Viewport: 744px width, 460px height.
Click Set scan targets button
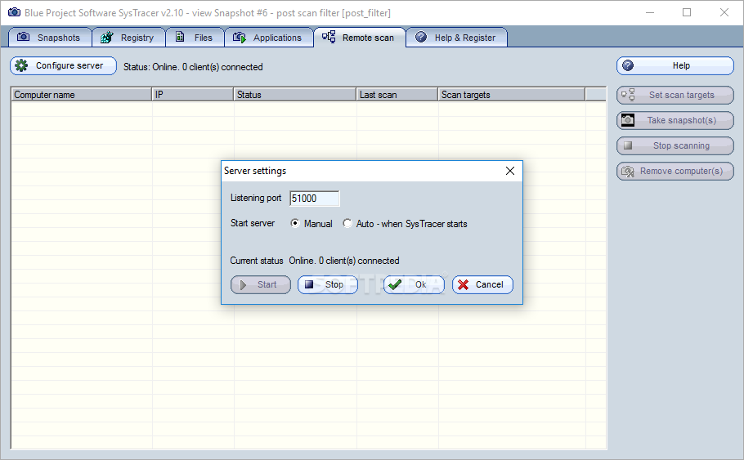click(675, 95)
